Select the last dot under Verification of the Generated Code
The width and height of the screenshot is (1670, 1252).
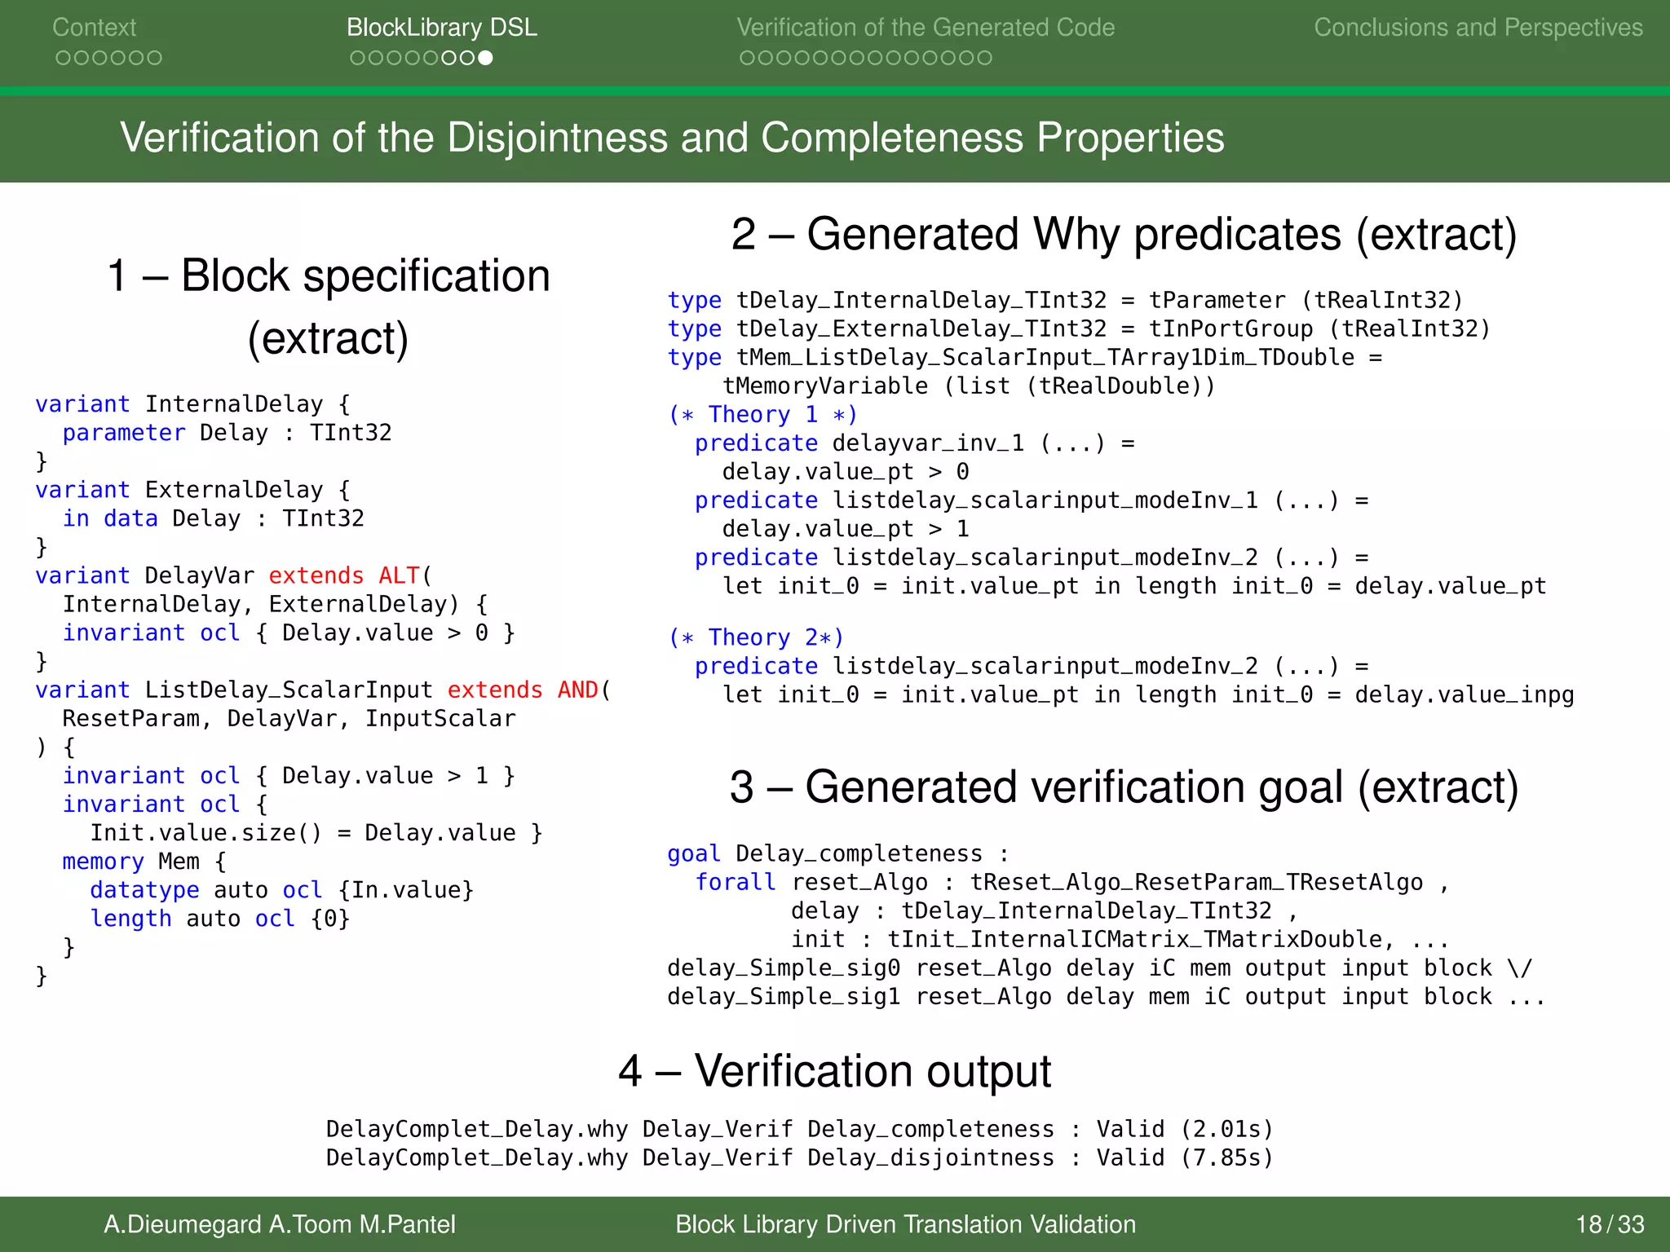coord(984,58)
